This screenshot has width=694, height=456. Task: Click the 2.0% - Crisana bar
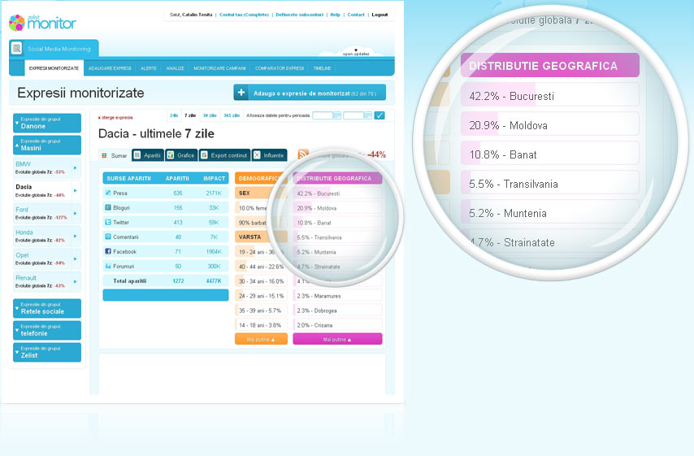pos(337,325)
